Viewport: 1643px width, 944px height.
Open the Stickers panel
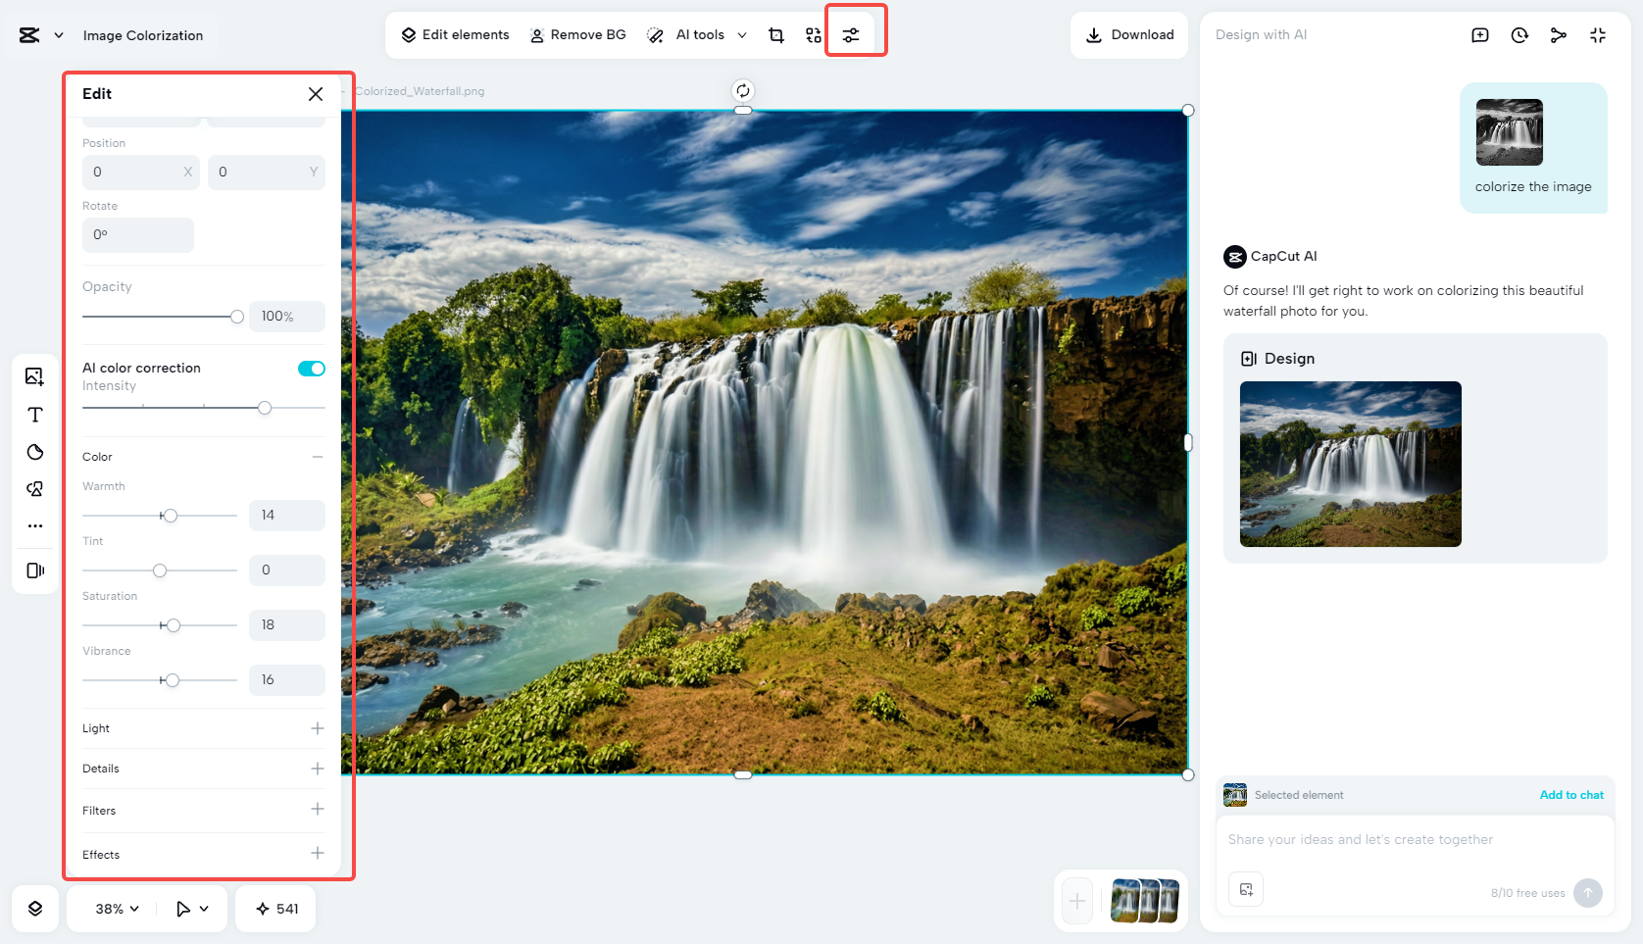coord(34,452)
